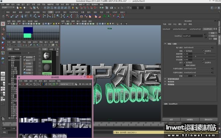The image size is (221, 138).
Task: Click the Open Scene folder icon
Action: click(21, 8)
